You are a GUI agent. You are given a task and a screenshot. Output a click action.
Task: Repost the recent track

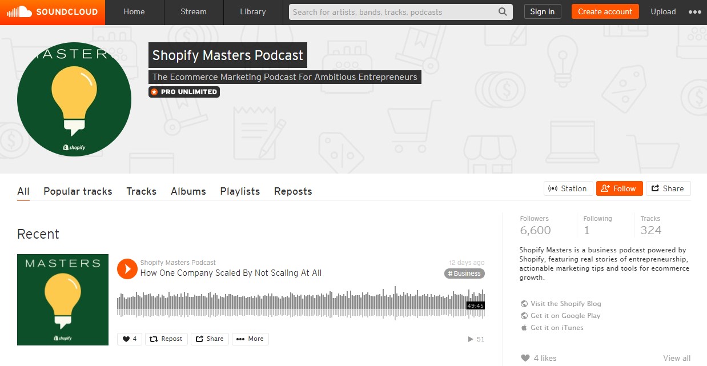coord(166,339)
